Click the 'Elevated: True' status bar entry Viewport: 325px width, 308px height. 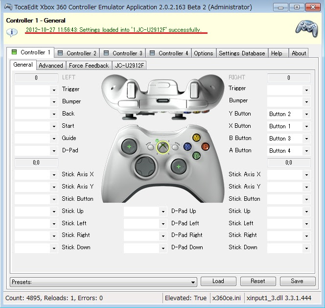186,298
